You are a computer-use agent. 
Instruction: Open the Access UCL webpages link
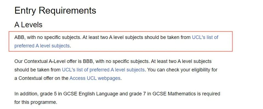tap(95, 78)
